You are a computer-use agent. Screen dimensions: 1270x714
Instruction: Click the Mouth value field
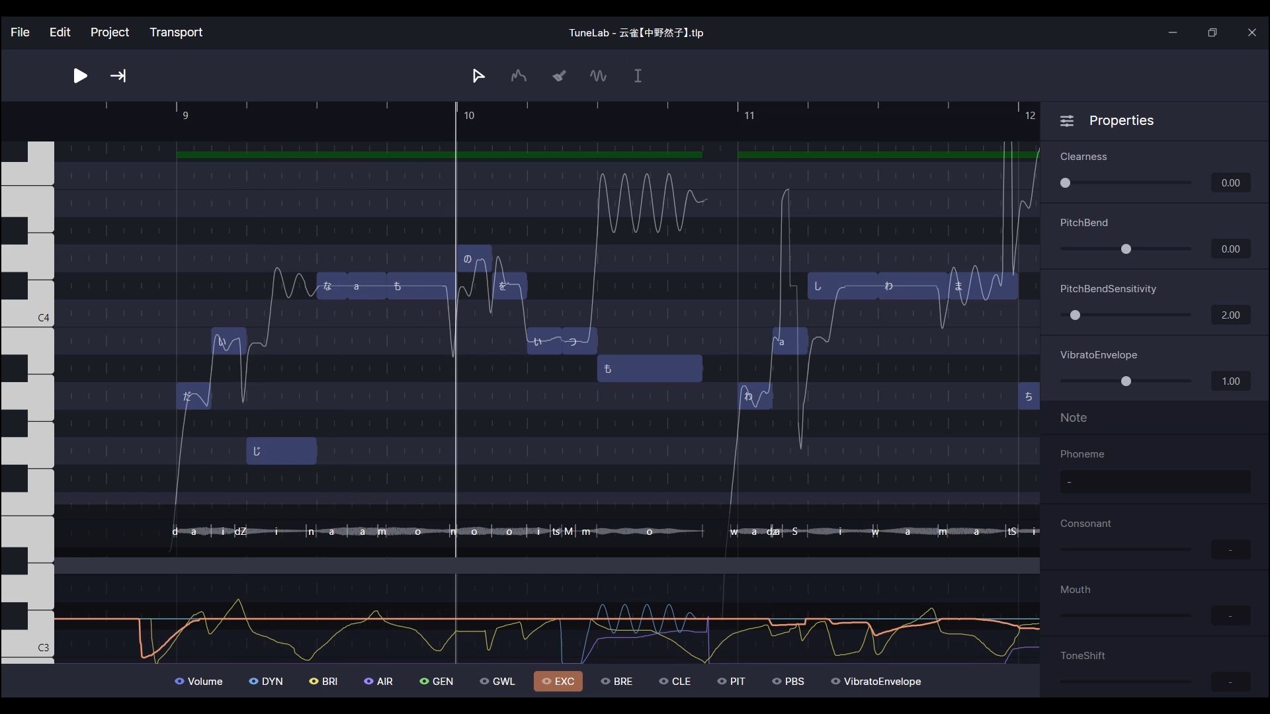[1230, 616]
